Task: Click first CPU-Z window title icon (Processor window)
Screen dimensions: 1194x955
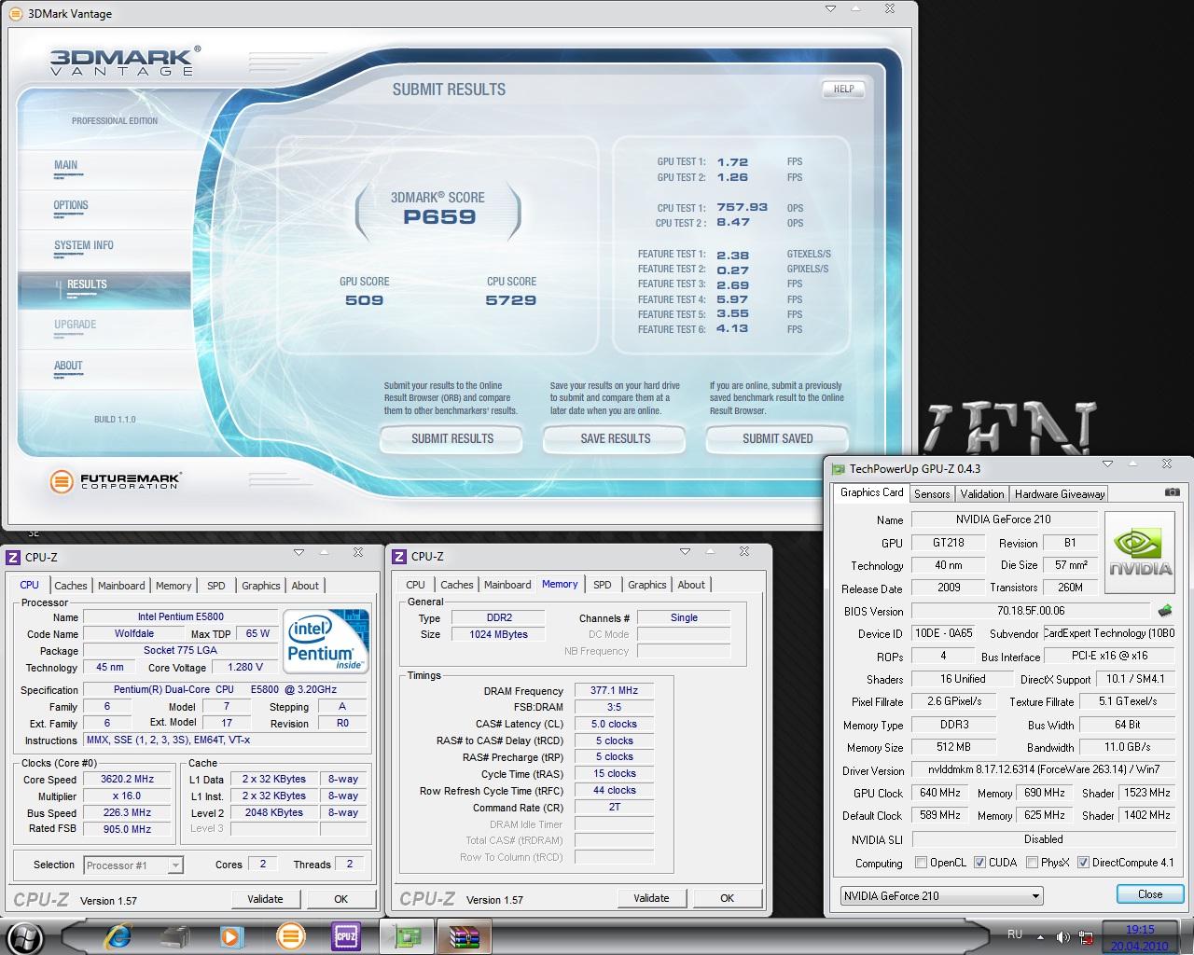Action: click(13, 557)
